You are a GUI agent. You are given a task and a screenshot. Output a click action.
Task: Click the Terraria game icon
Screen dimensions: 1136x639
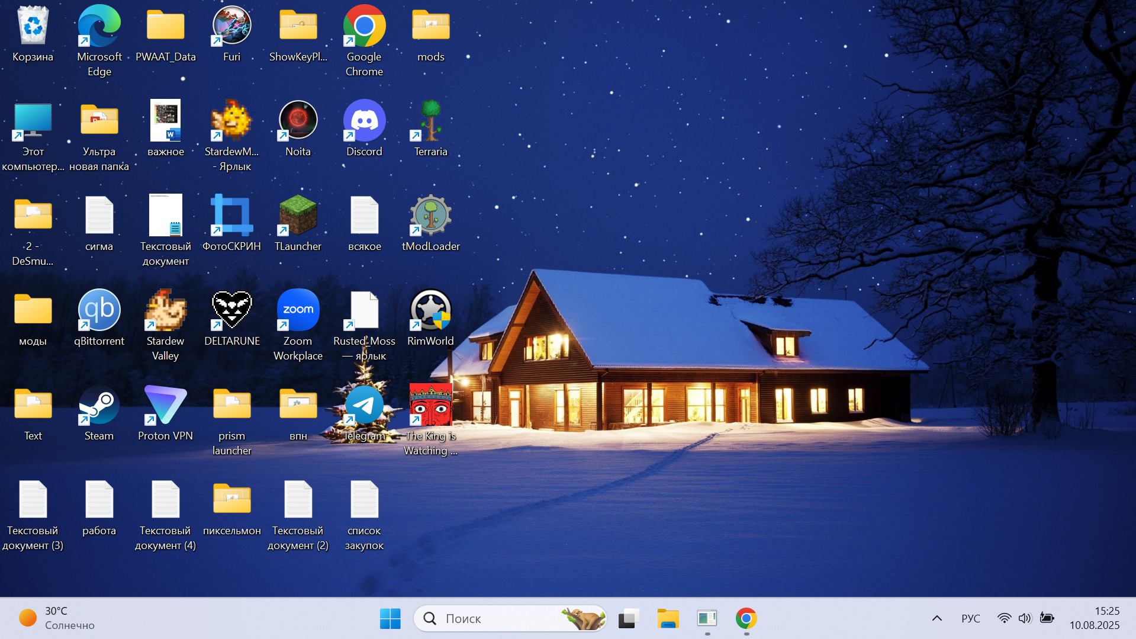430,121
